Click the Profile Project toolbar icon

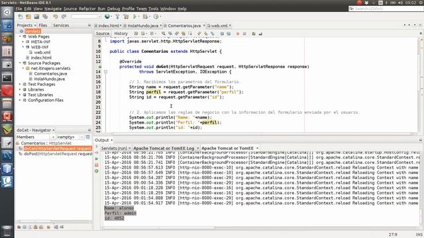[156, 17]
